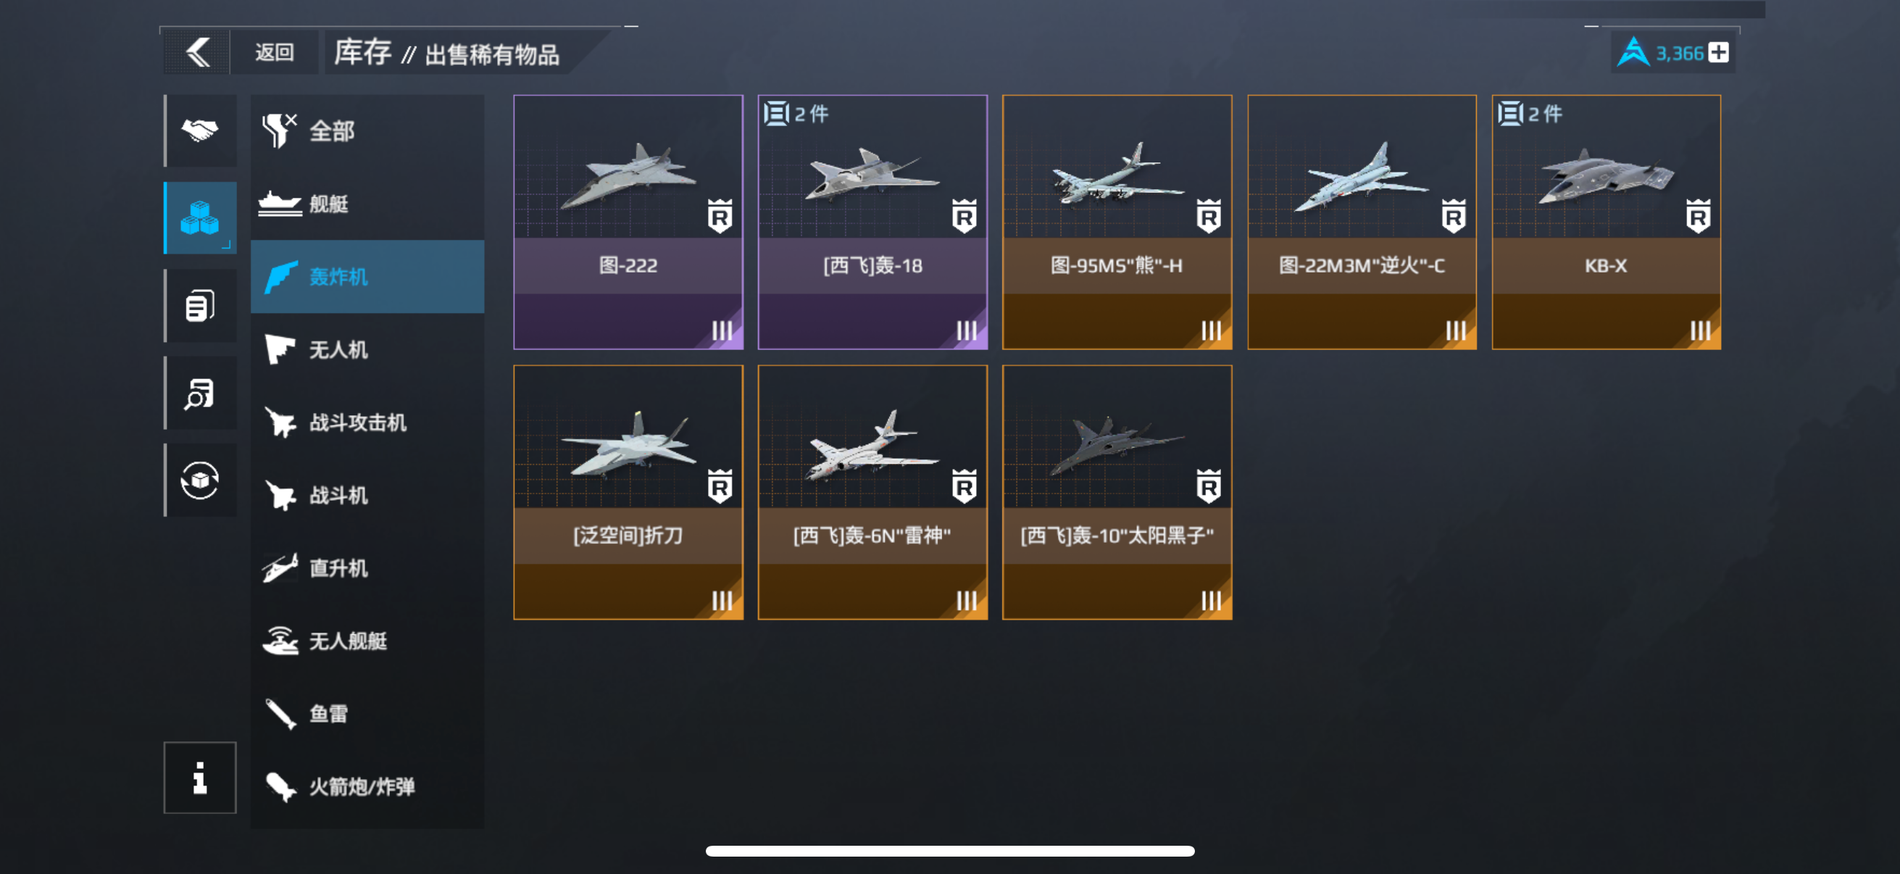This screenshot has height=874, width=1900.
Task: Click the package exchange sidebar icon
Action: coord(200,480)
